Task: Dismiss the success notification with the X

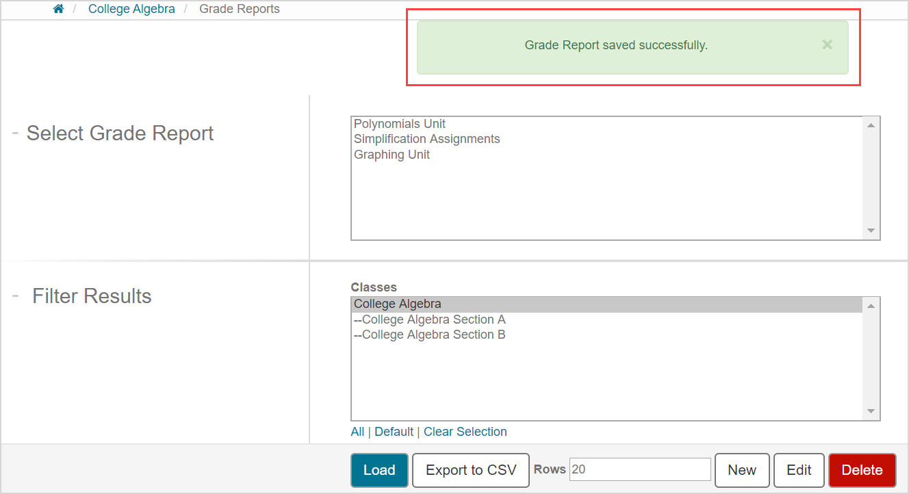Action: point(827,44)
